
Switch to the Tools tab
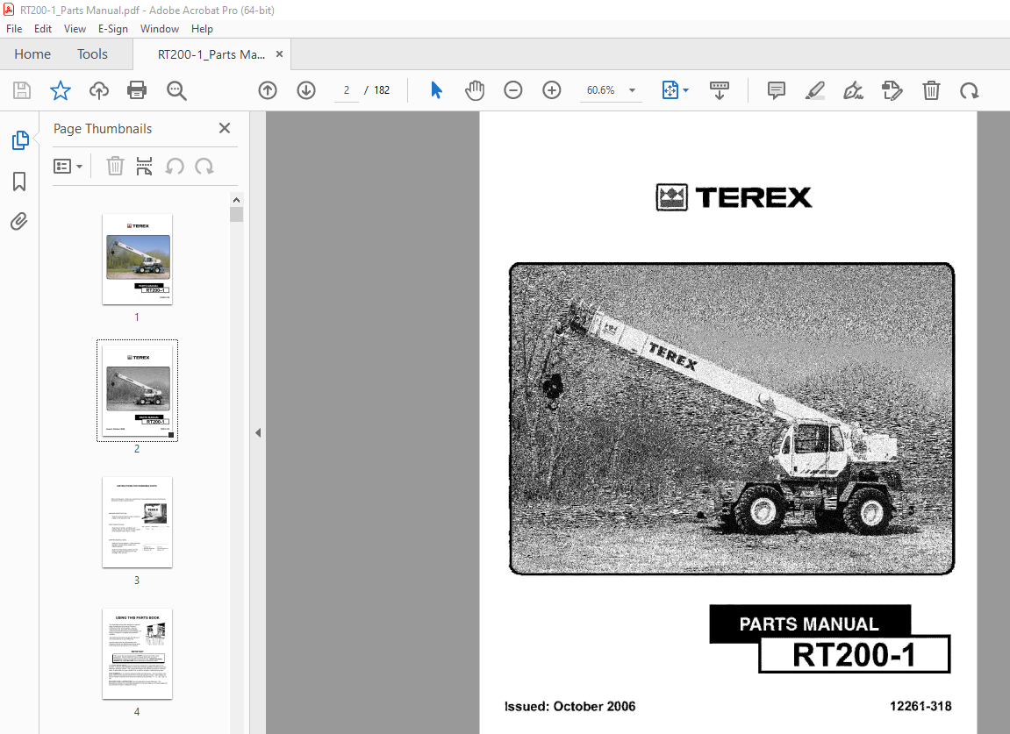tap(92, 54)
